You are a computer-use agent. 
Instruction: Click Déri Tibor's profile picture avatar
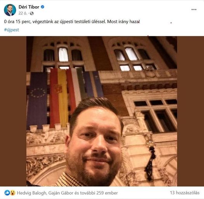pos(10,10)
